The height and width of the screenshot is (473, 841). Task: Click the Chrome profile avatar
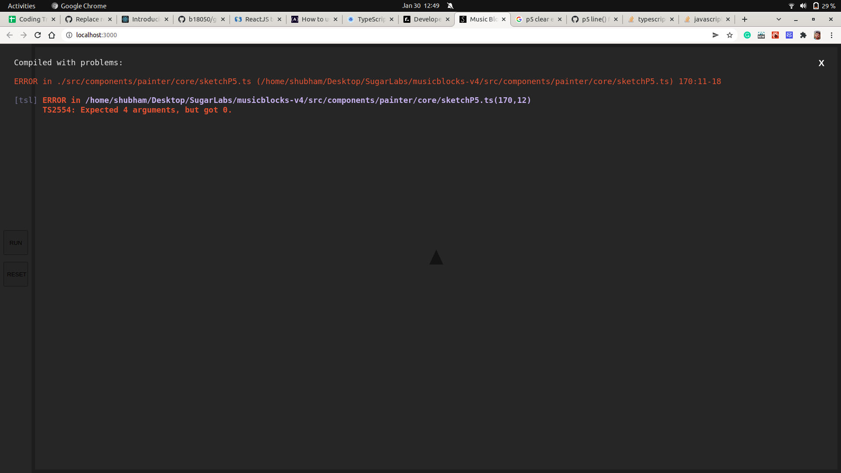point(817,35)
